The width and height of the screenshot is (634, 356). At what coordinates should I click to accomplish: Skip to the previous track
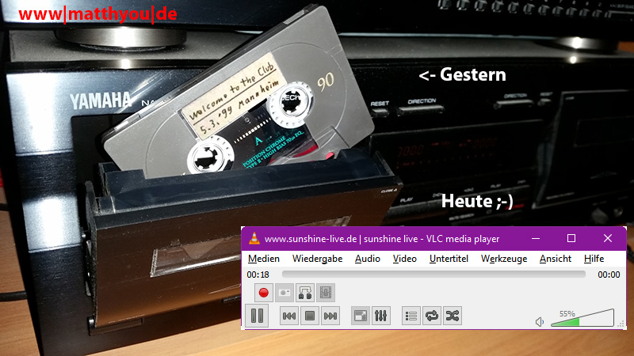(x=290, y=316)
